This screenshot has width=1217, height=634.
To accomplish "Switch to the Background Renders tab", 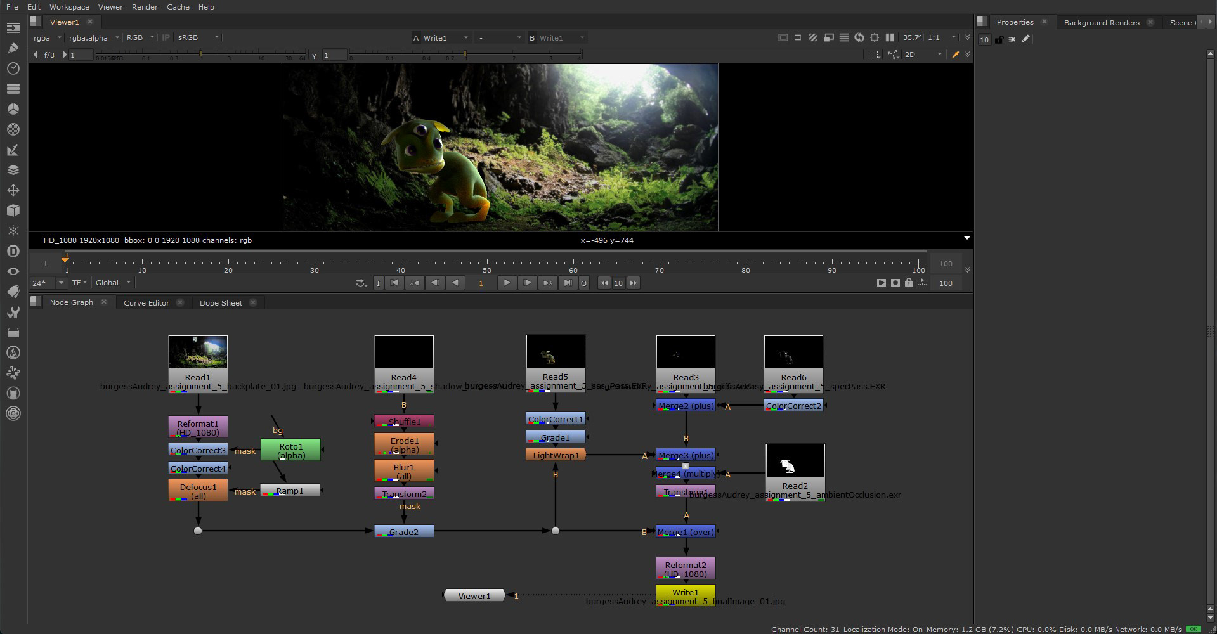I will (1102, 22).
